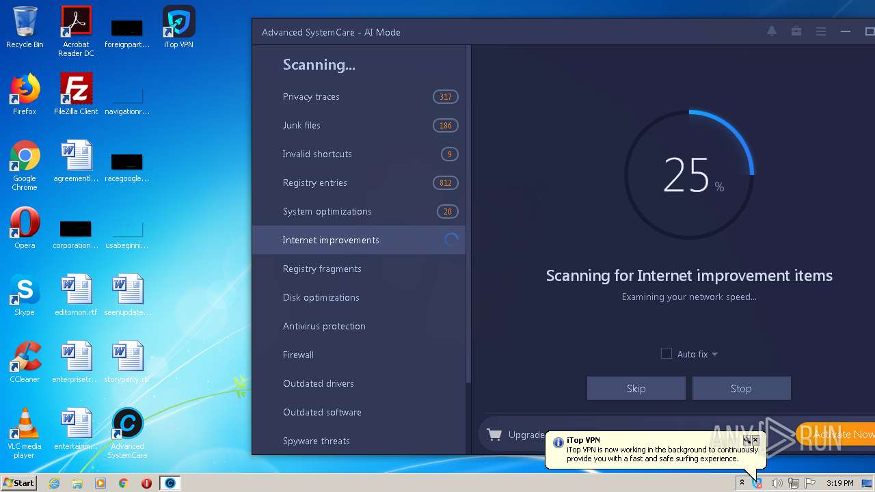Open Action Center flag tray icon
Image resolution: width=875 pixels, height=492 pixels.
[809, 483]
